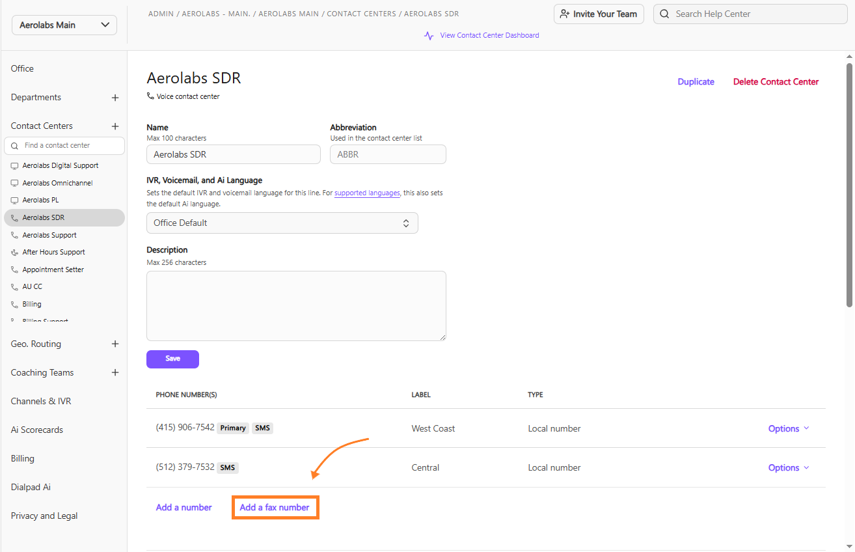Click the dashboard pulse icon
The height and width of the screenshot is (552, 855).
(x=429, y=36)
